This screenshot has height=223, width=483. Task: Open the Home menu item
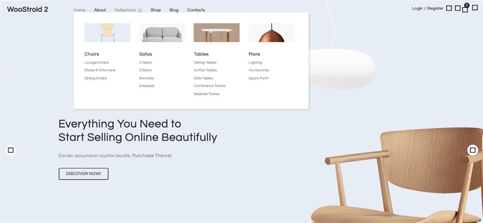click(x=79, y=10)
